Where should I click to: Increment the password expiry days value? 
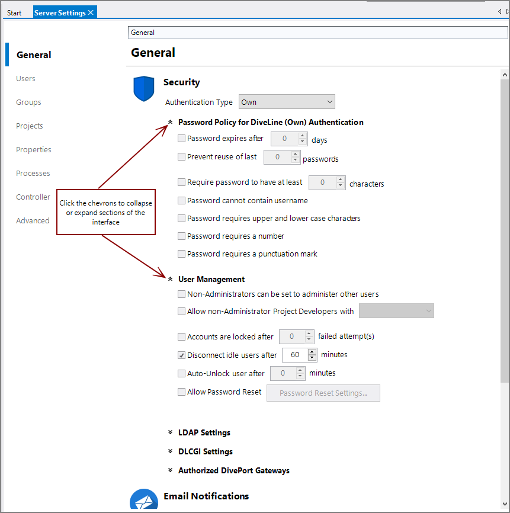(x=301, y=136)
